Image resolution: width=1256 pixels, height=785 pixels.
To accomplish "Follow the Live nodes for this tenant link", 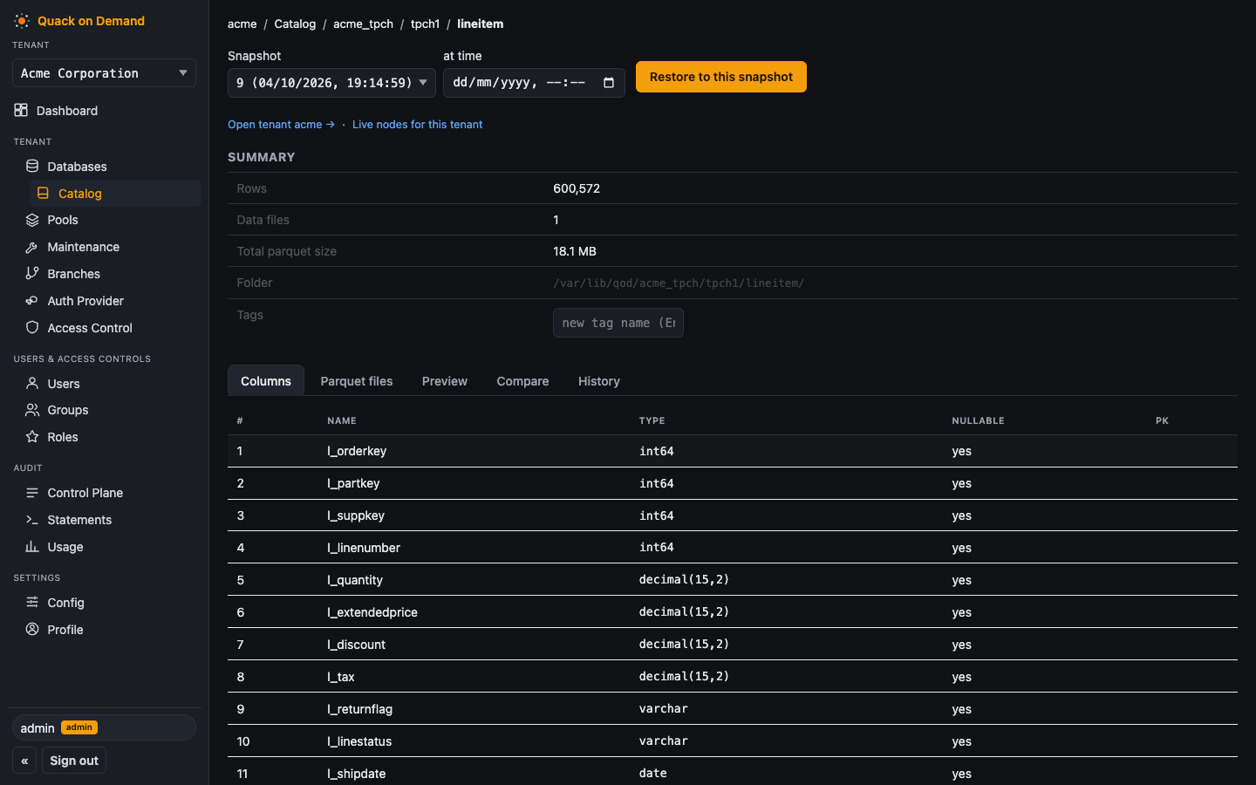I will pos(417,125).
